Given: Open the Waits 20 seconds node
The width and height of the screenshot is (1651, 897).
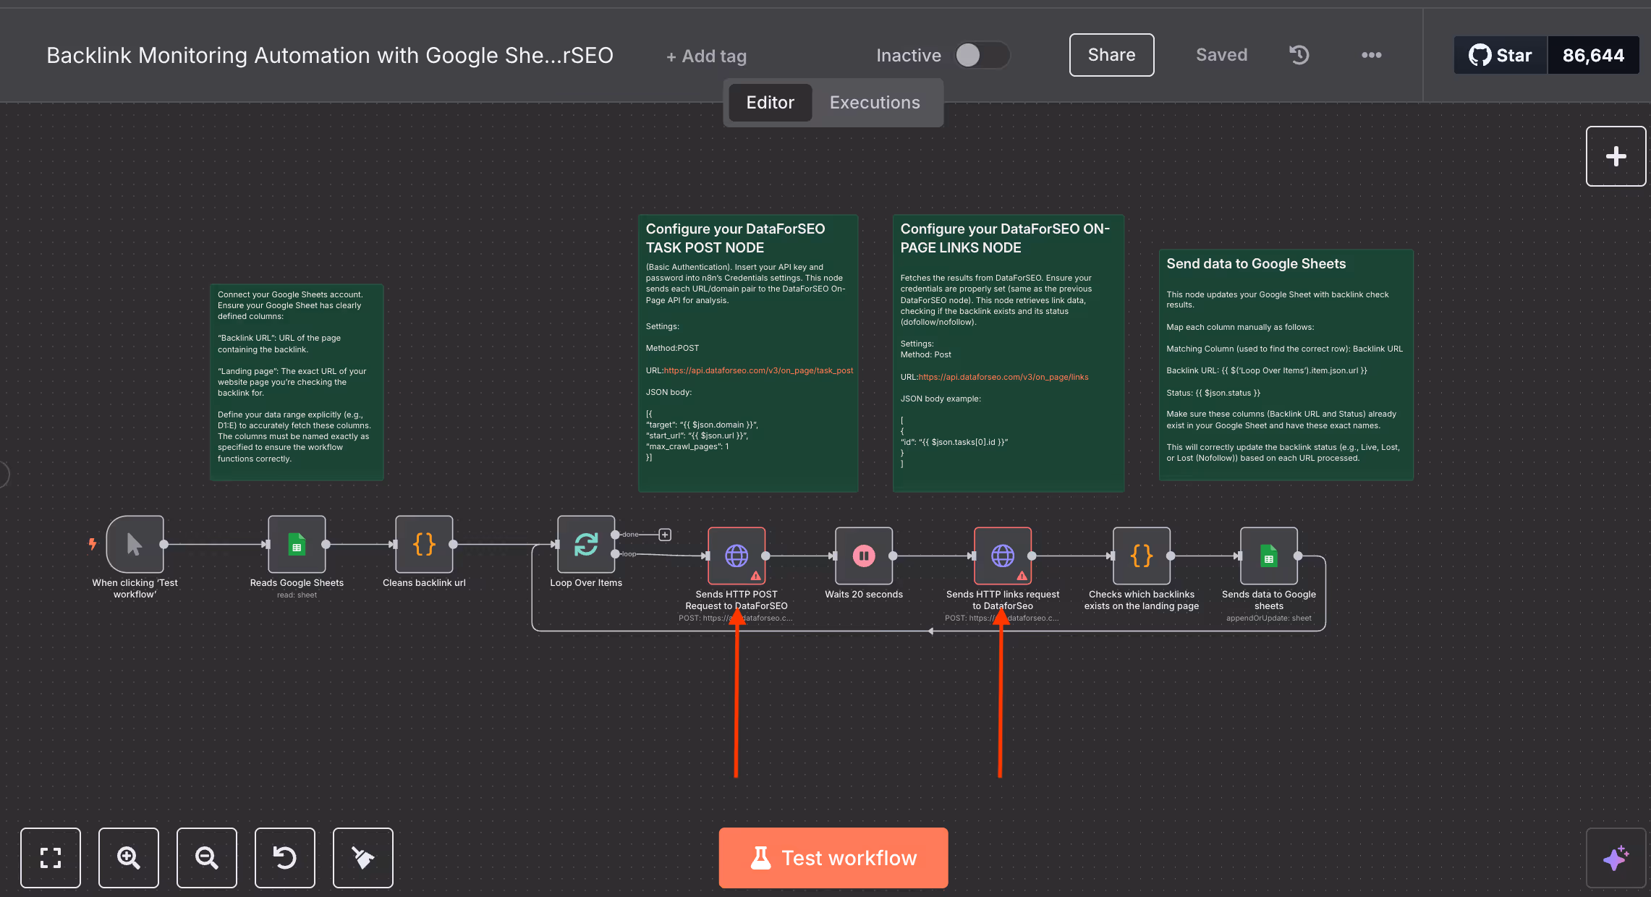Looking at the screenshot, I should [864, 556].
